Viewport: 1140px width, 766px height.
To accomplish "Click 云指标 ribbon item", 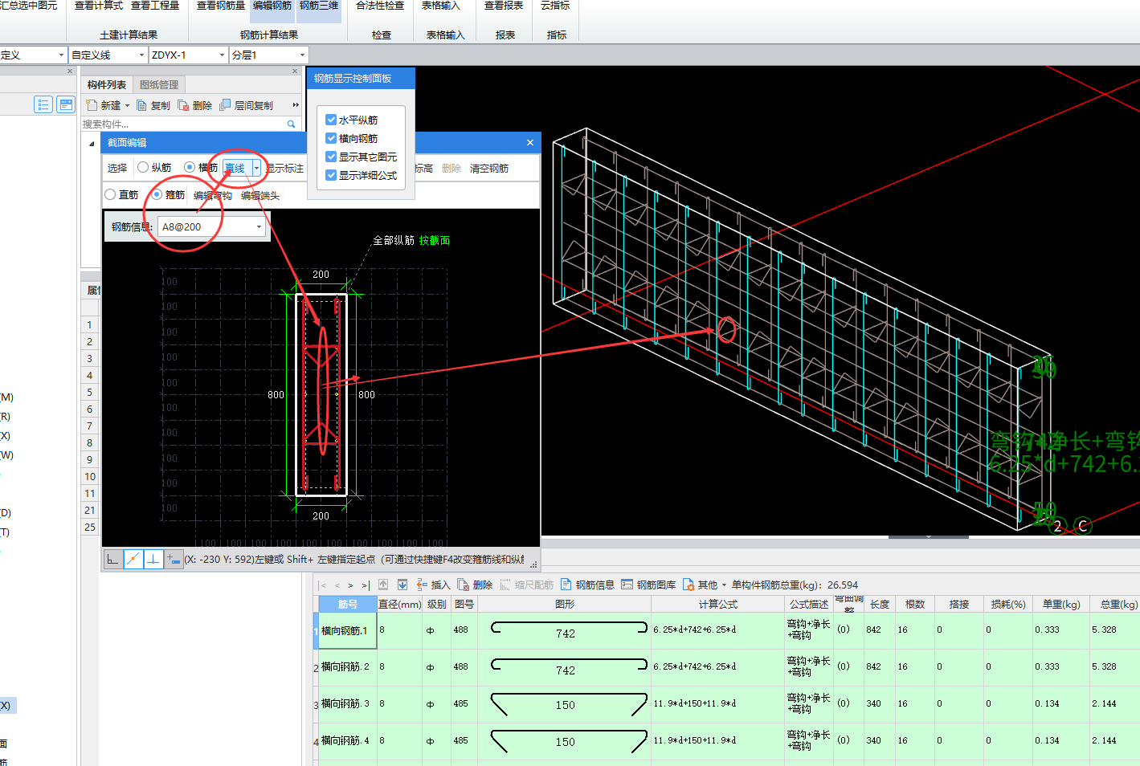I will point(555,6).
